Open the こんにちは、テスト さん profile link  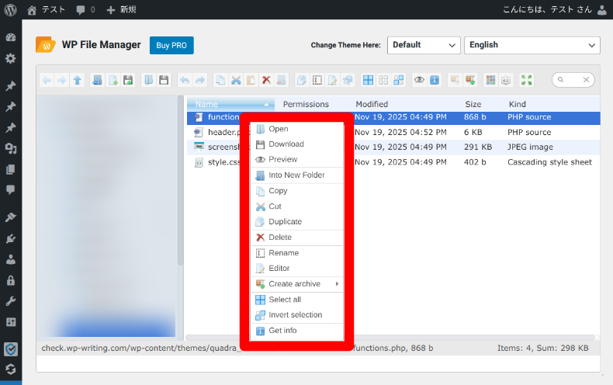pos(554,10)
